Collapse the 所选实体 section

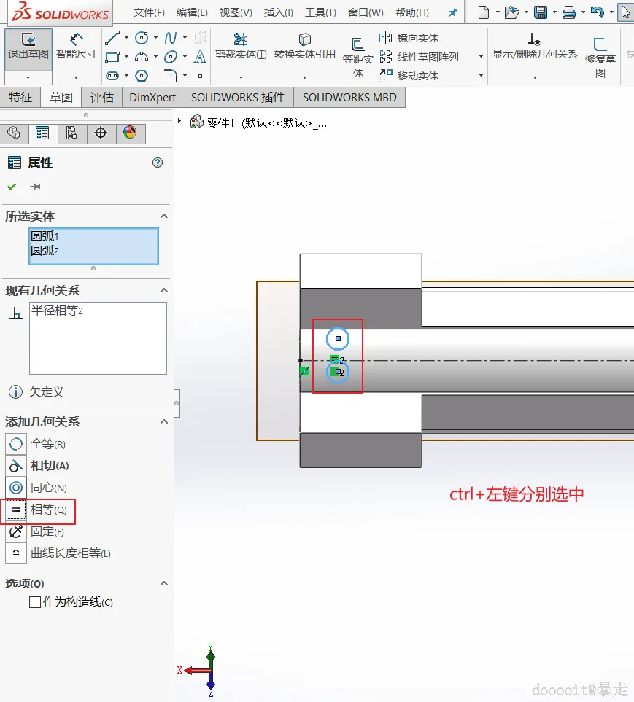coord(164,217)
